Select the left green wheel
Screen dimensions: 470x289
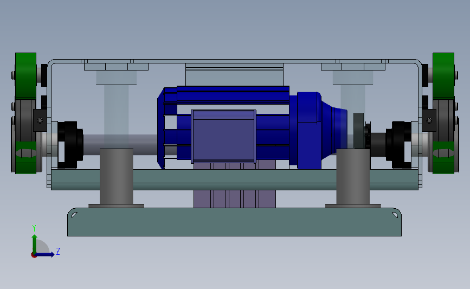(26, 76)
